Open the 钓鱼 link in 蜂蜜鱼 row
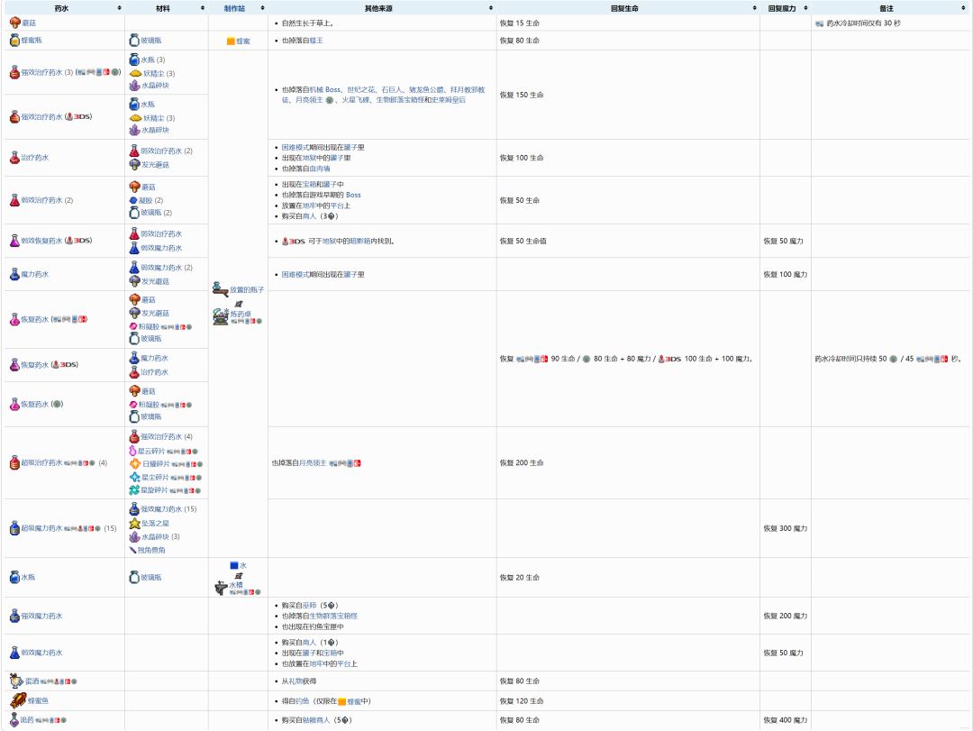973x731 pixels. (302, 701)
